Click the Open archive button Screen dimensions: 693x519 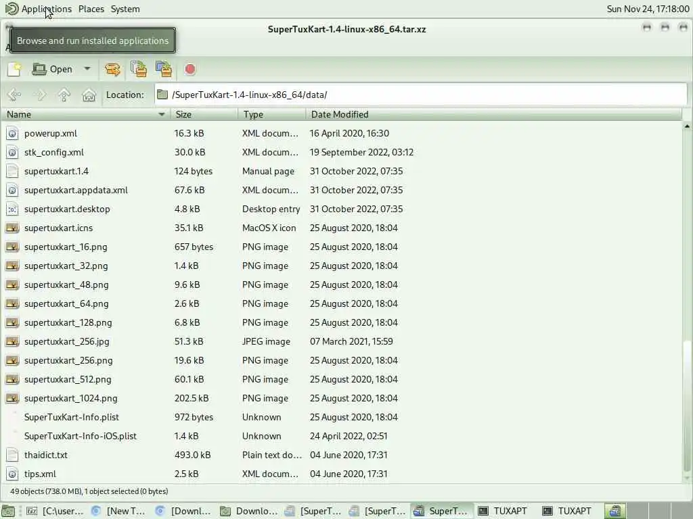pos(52,70)
